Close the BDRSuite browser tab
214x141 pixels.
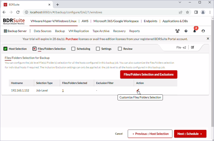(x=49, y=5)
